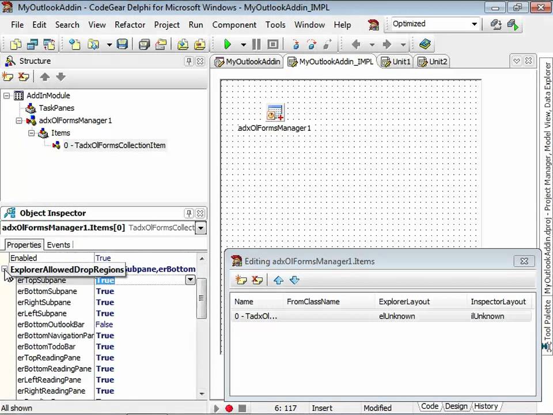Viewport: 553px width, 415px height.
Task: Click the Forward navigation arrow
Action: point(387,44)
